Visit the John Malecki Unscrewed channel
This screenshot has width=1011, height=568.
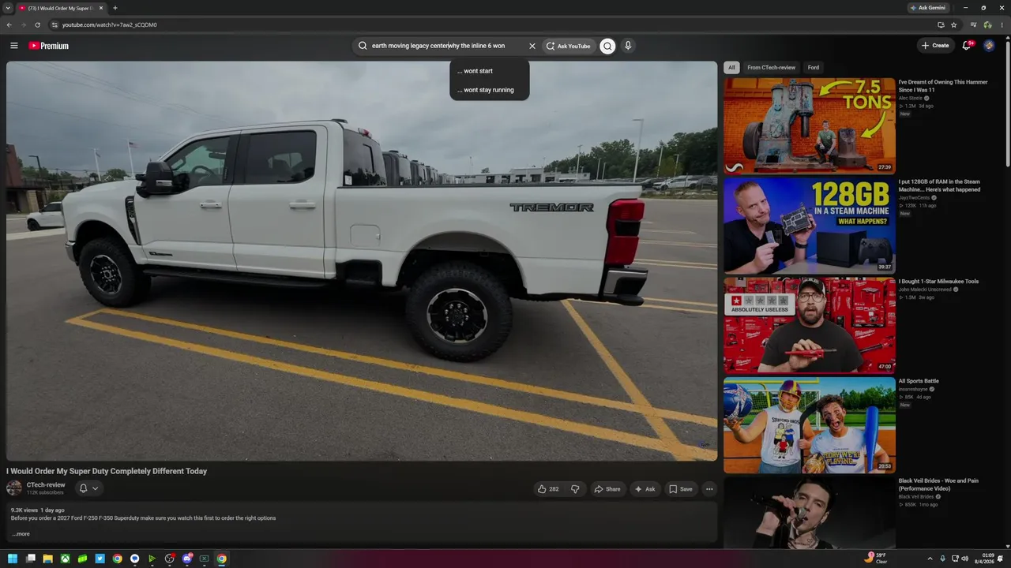(x=925, y=290)
